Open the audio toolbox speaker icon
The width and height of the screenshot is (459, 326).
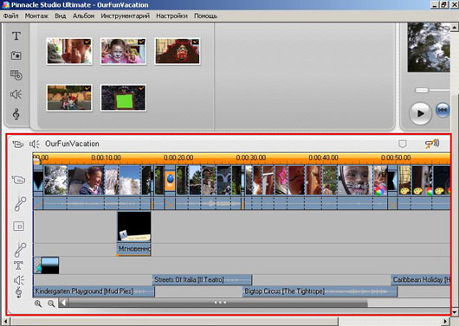pyautogui.click(x=35, y=144)
